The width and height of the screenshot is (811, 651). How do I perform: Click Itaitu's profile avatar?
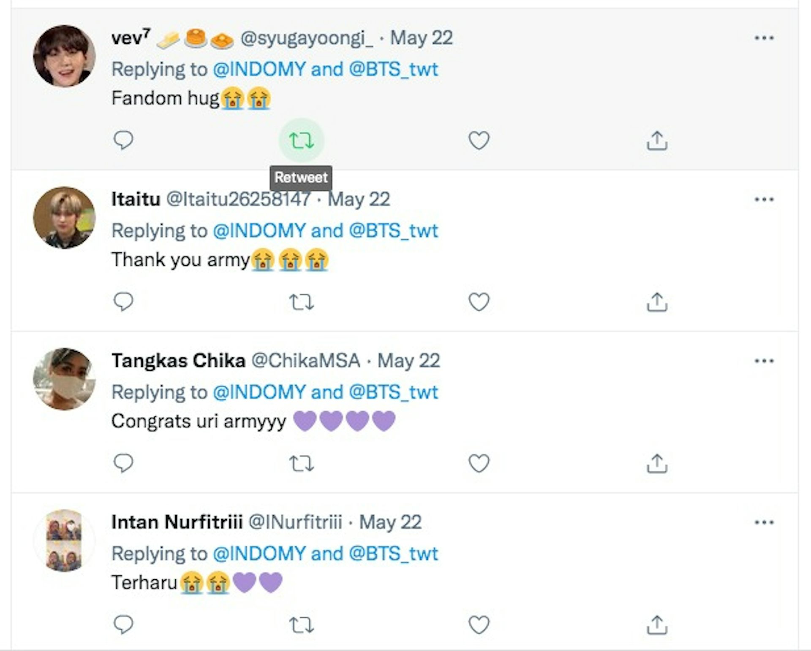tap(64, 218)
